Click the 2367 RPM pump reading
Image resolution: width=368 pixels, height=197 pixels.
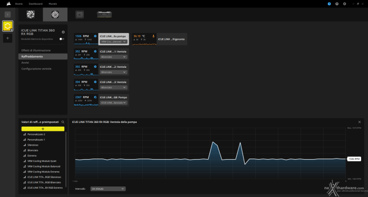click(x=82, y=97)
